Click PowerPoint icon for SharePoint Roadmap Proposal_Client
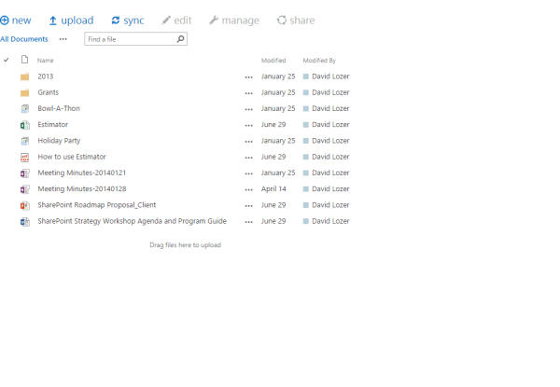This screenshot has height=387, width=560. pyautogui.click(x=25, y=205)
